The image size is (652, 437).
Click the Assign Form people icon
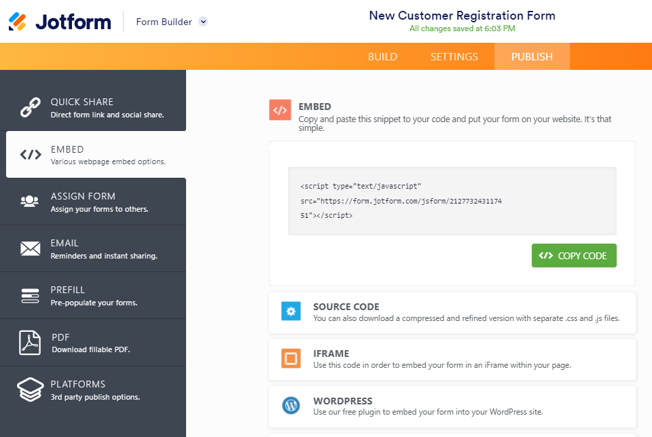point(29,202)
